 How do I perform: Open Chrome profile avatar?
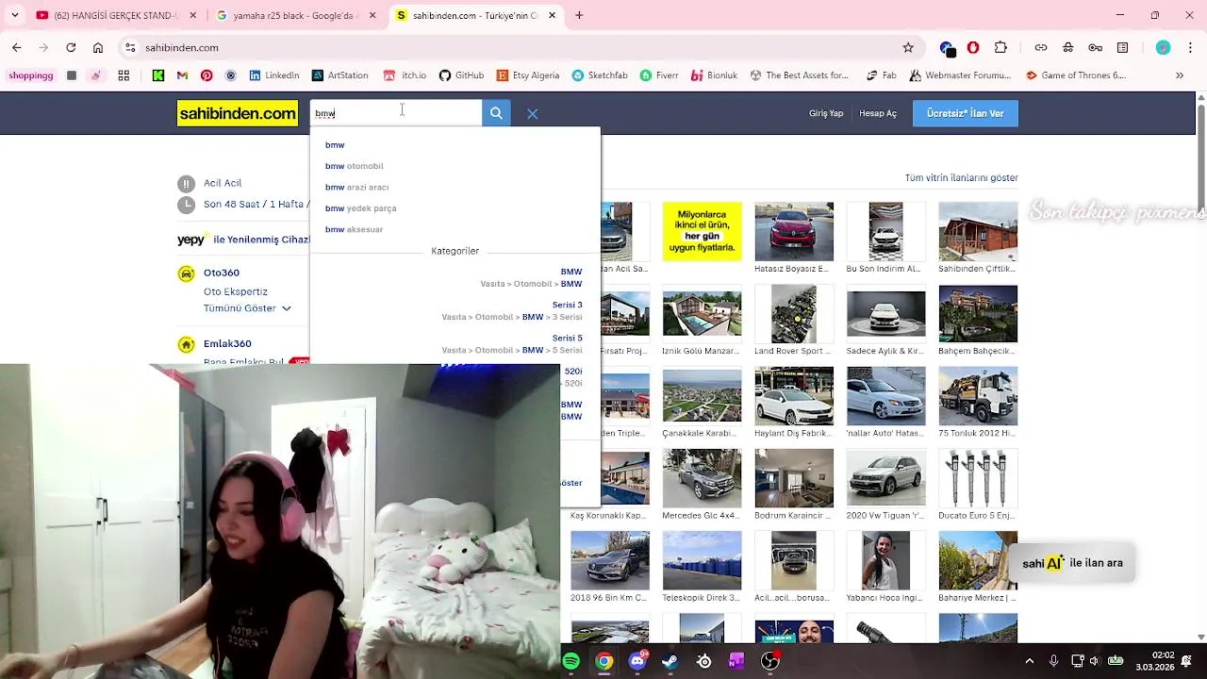(x=1163, y=47)
